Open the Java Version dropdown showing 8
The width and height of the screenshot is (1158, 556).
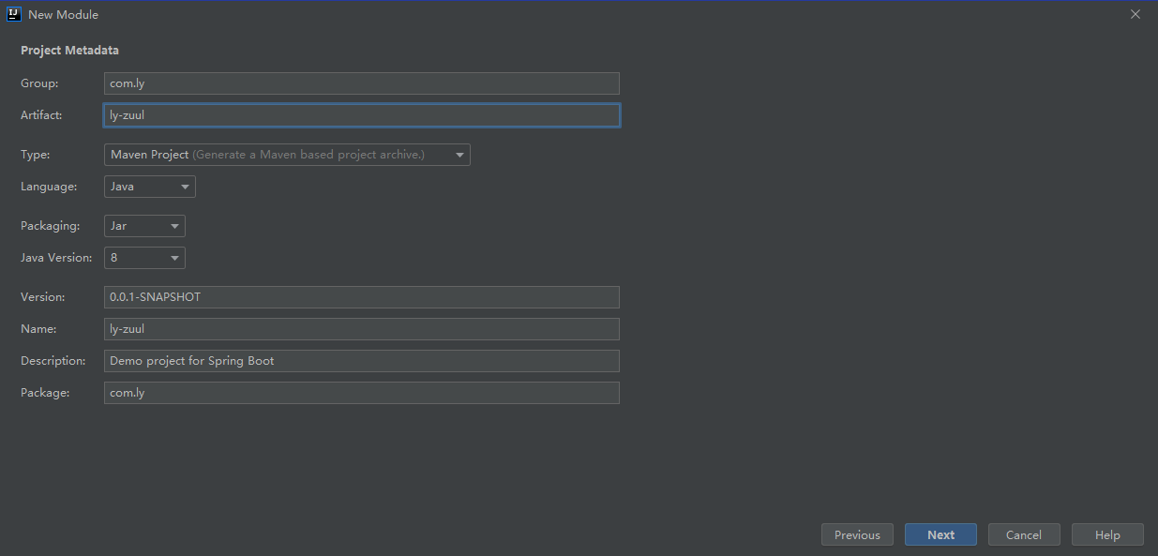[x=144, y=258]
